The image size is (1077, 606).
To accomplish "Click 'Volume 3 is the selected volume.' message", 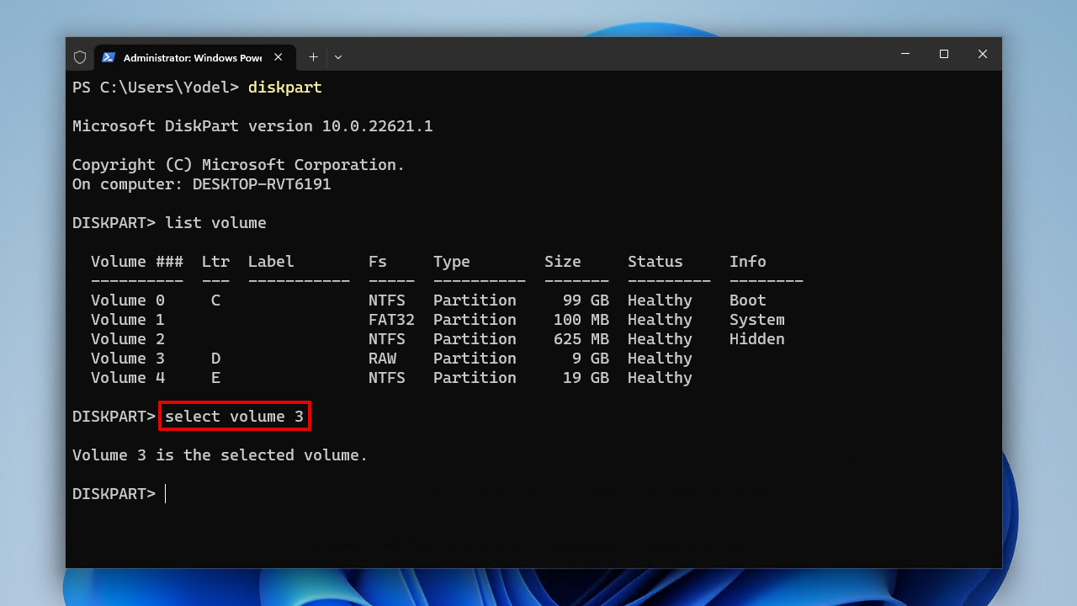I will tap(220, 455).
